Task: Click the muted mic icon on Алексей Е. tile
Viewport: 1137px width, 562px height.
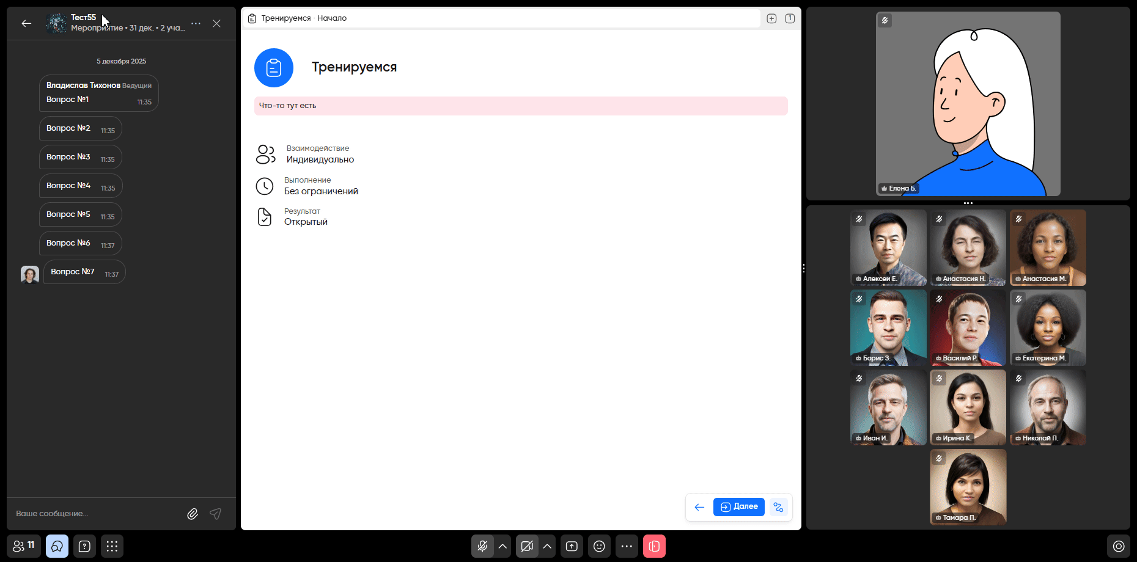Action: click(859, 219)
